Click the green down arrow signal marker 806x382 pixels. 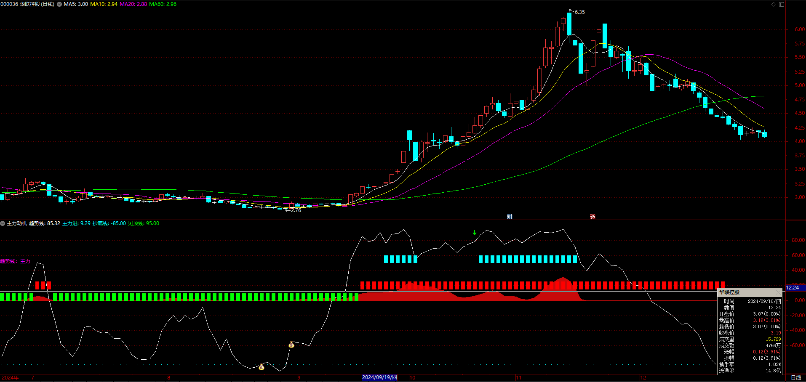tap(475, 233)
